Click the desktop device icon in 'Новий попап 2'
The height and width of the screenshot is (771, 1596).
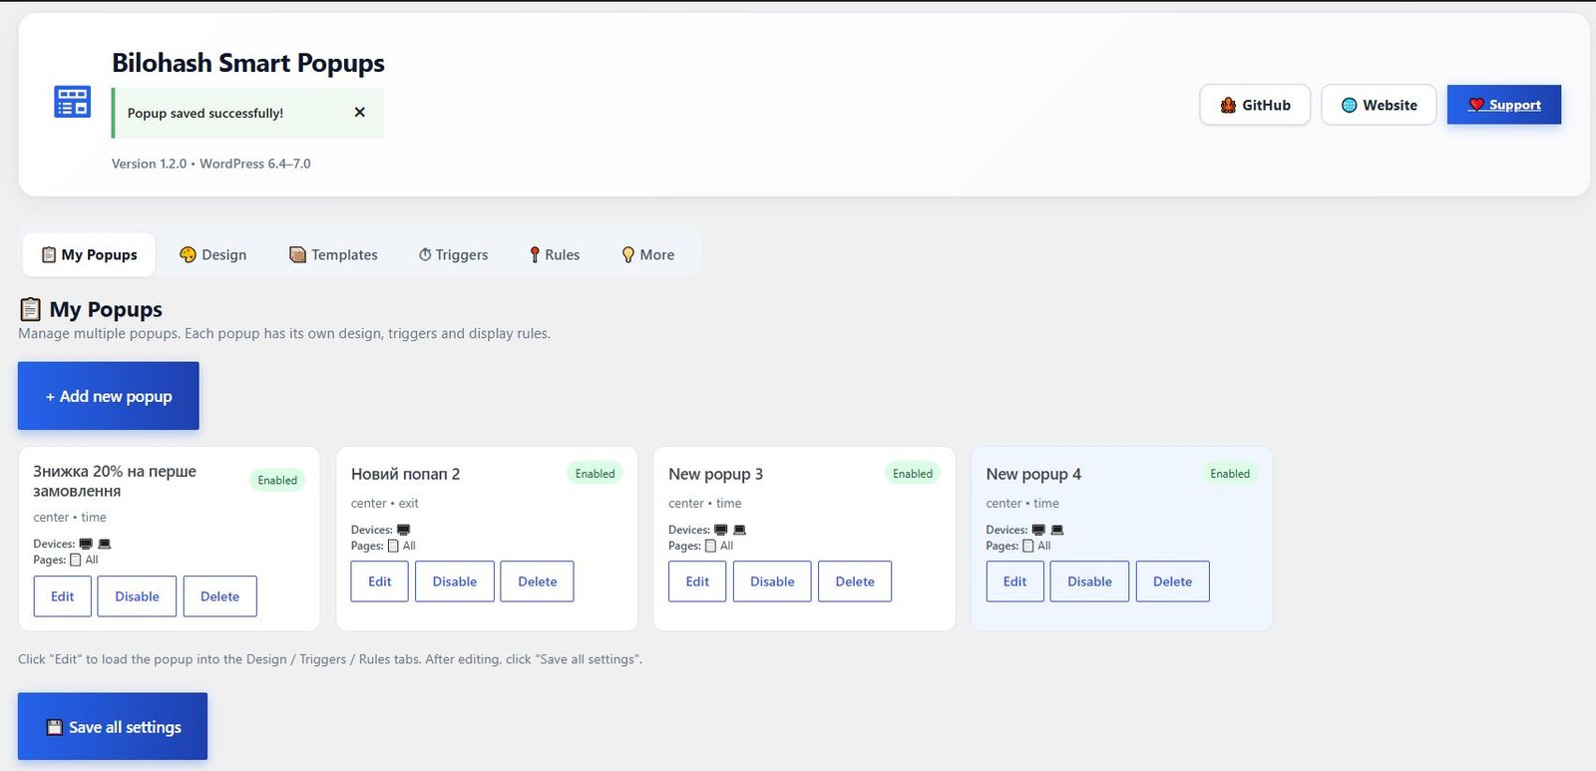coord(403,530)
